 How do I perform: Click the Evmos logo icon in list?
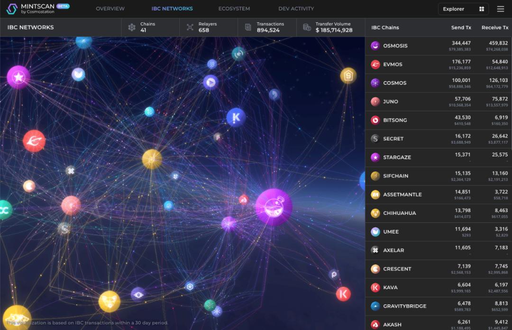click(375, 64)
